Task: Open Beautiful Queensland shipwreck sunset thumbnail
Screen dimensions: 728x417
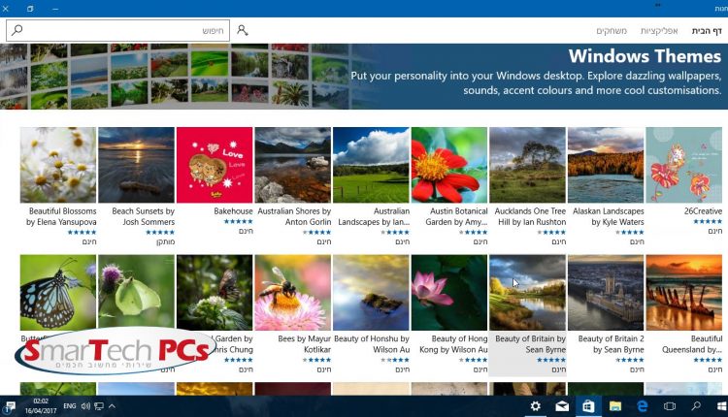Action: tap(684, 293)
